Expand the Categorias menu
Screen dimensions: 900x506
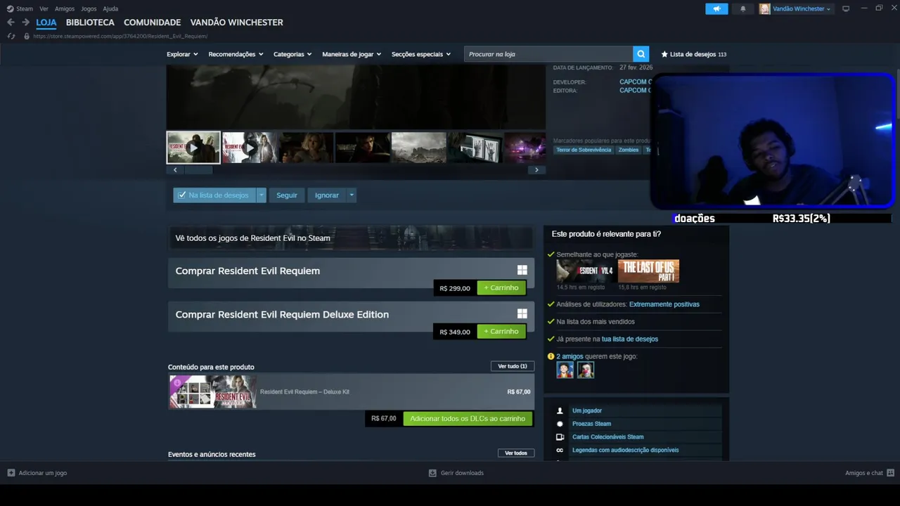(292, 54)
